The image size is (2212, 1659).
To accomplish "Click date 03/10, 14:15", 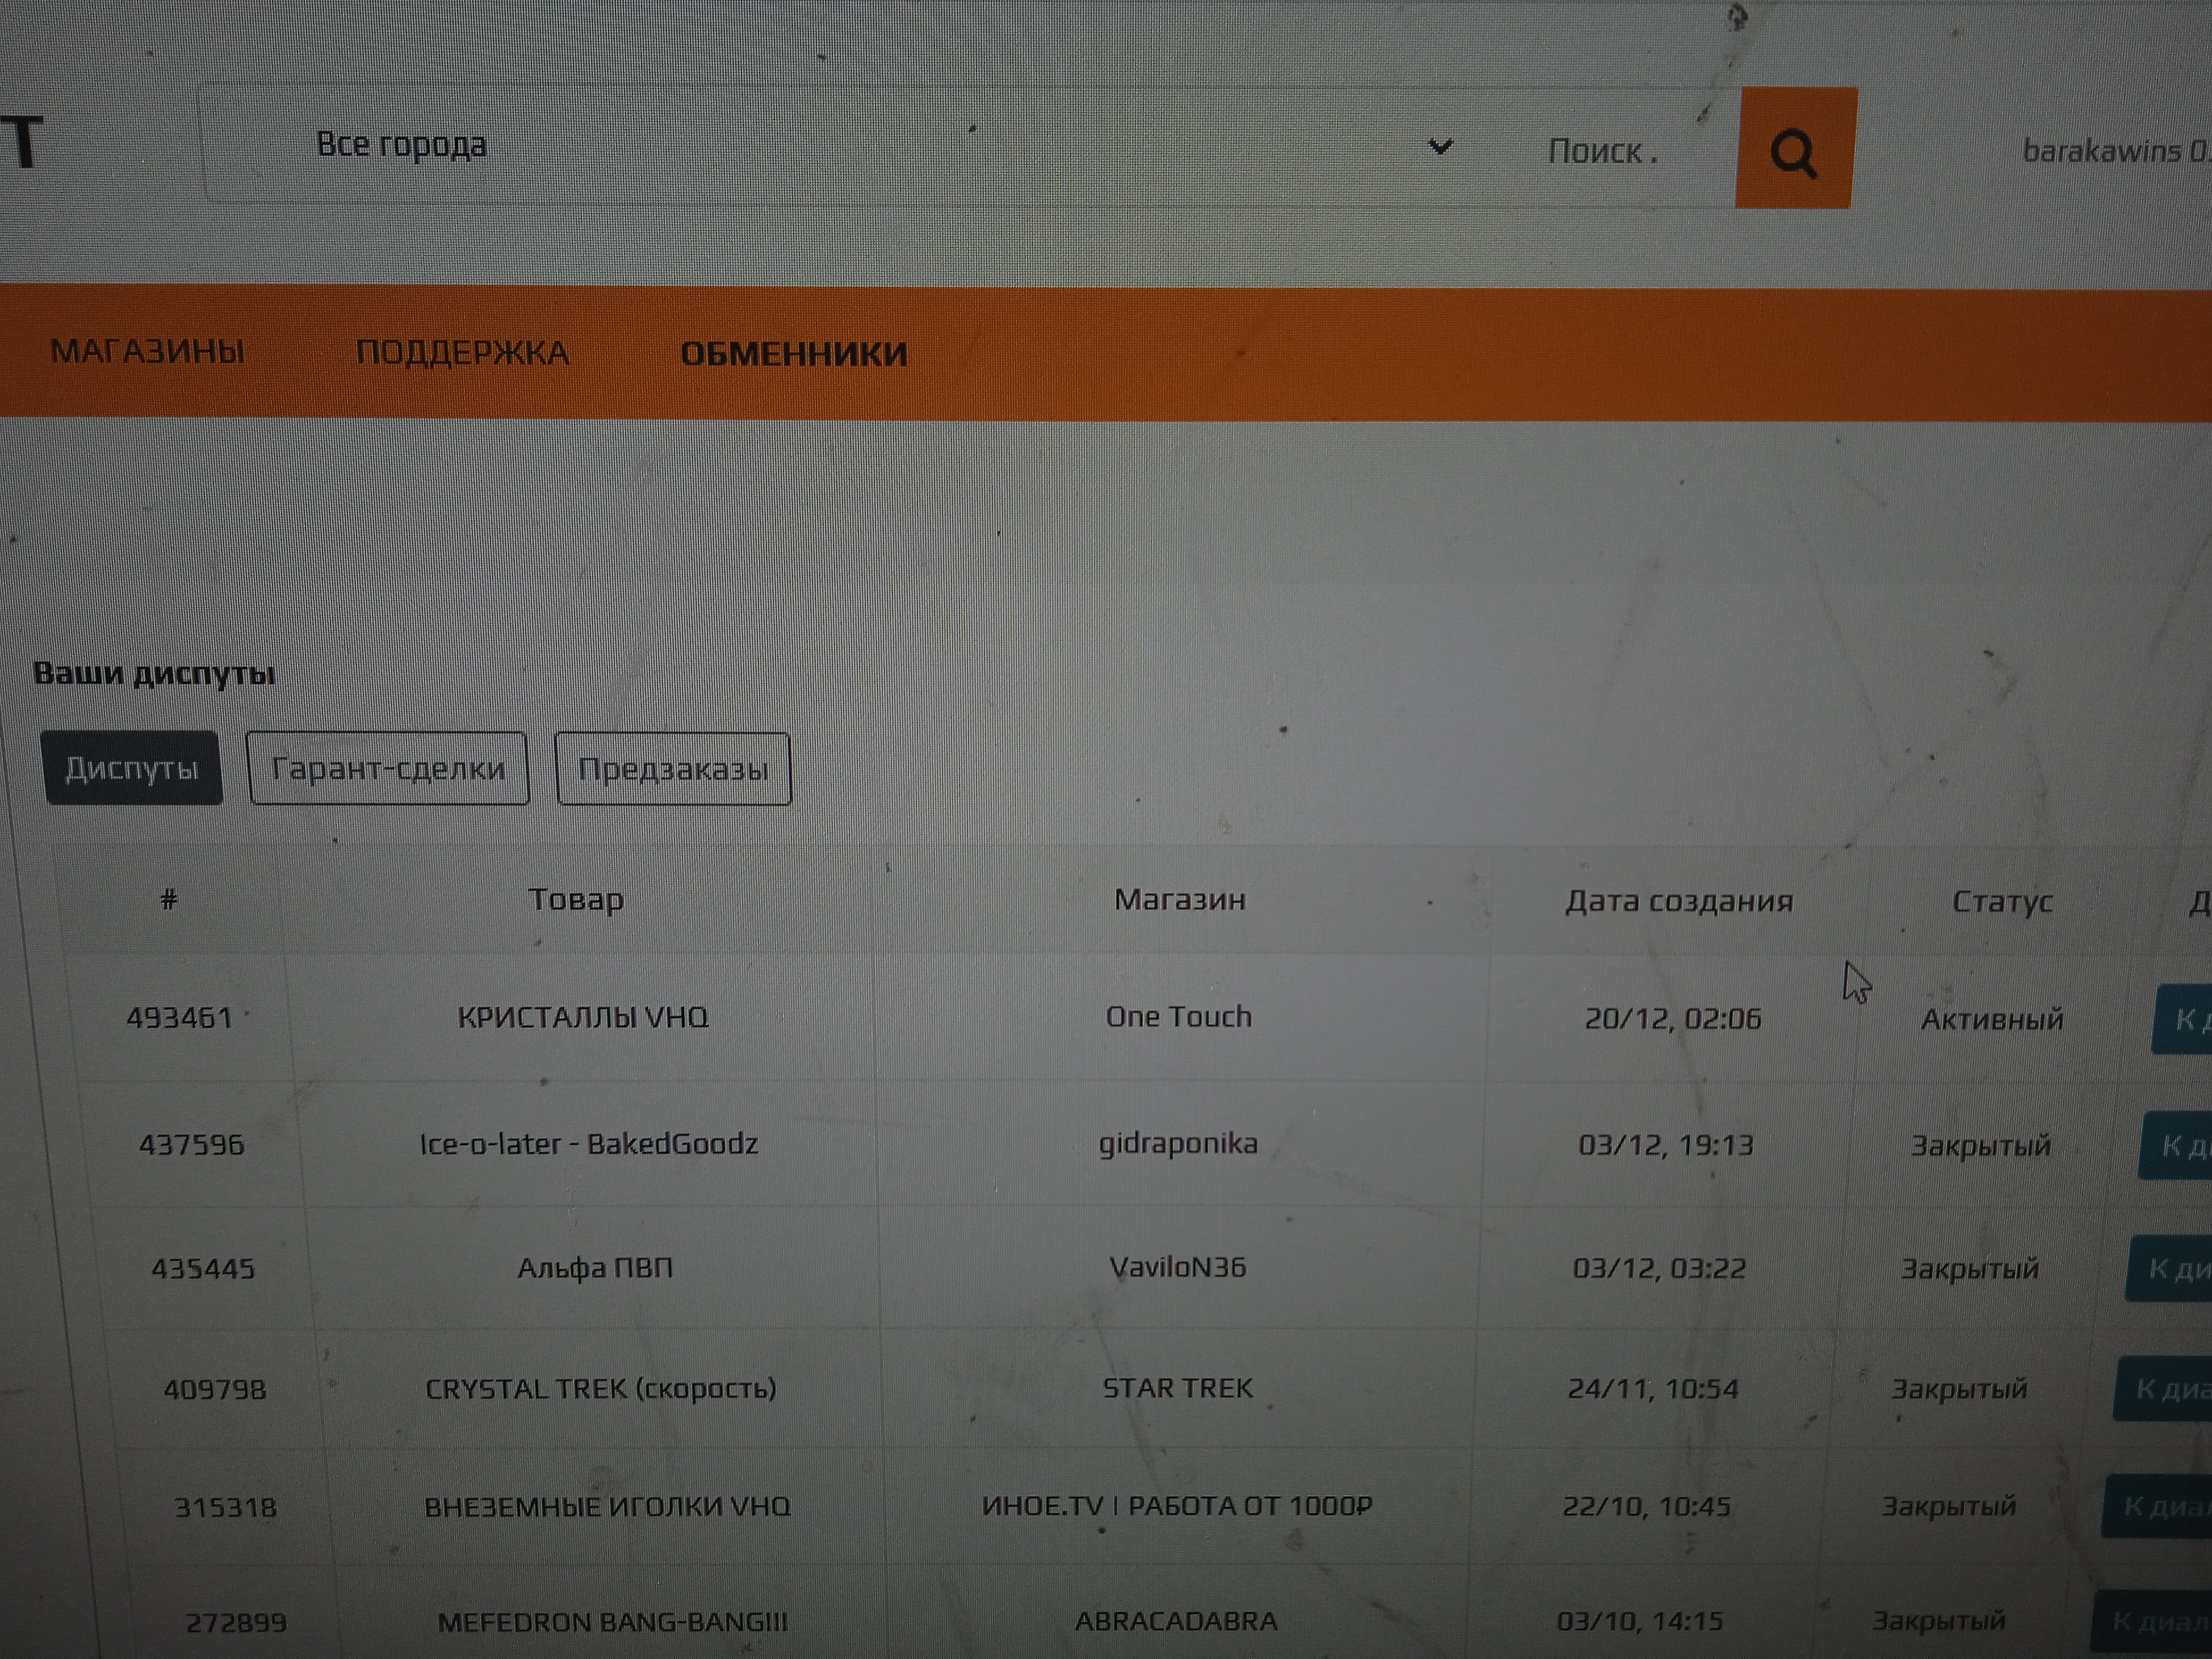I will tap(1640, 1621).
